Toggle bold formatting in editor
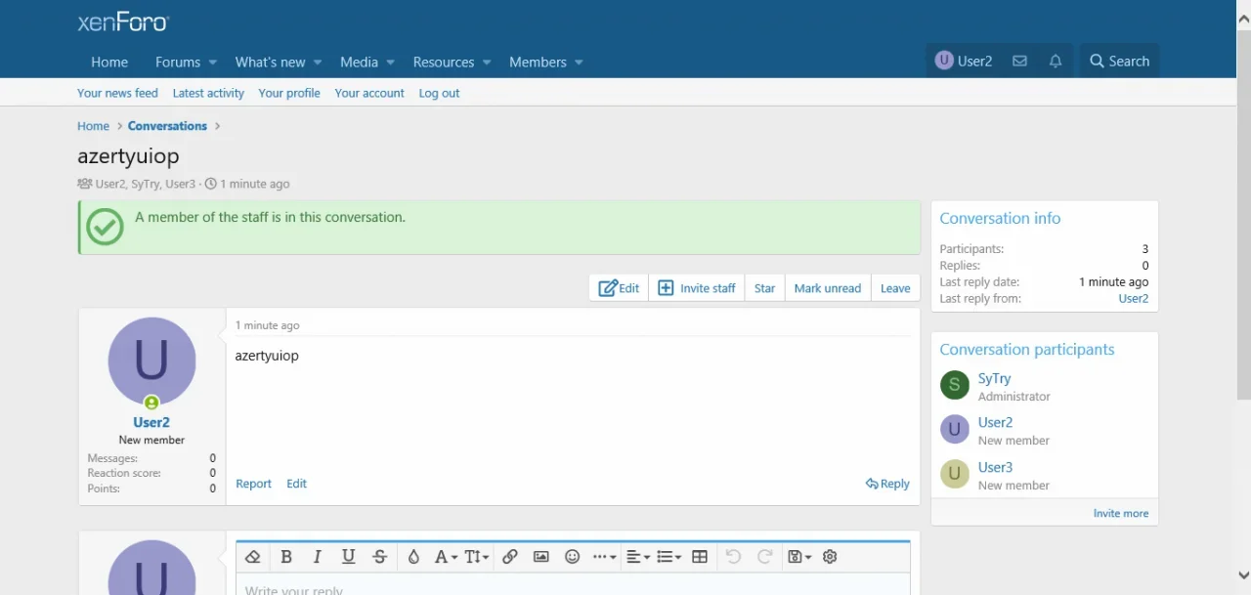This screenshot has height=595, width=1251. (286, 557)
